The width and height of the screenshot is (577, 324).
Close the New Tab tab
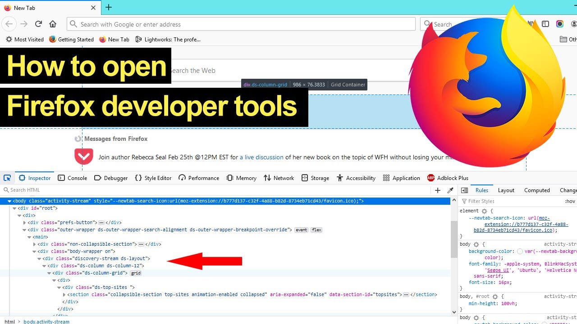click(93, 8)
